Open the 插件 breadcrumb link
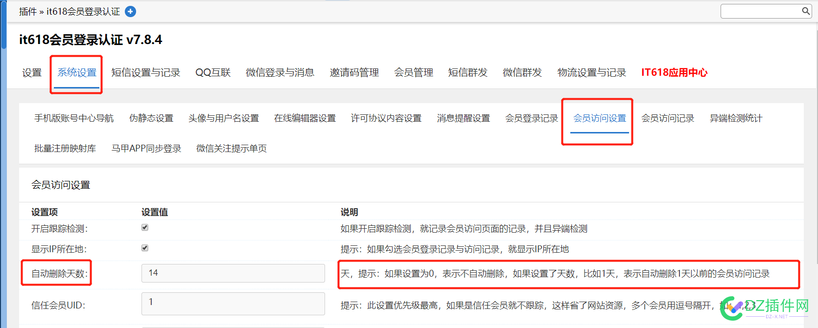Viewport: 818px width, 328px height. tap(28, 11)
